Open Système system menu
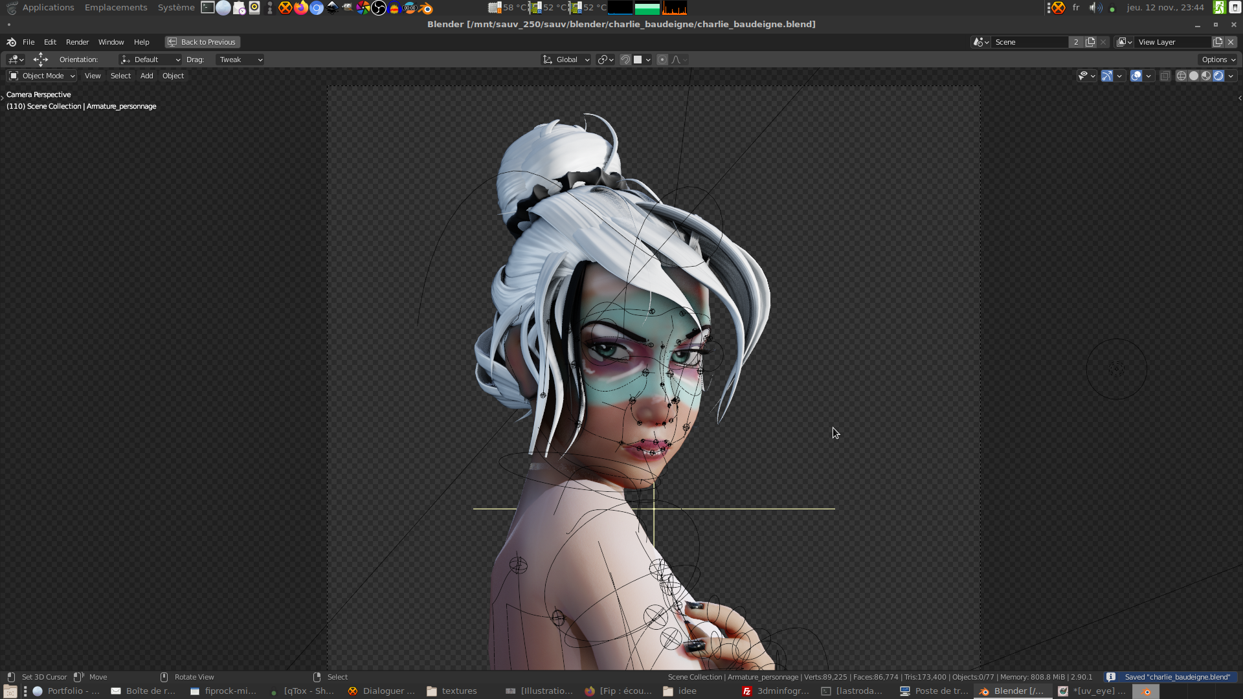1243x699 pixels. [x=176, y=8]
